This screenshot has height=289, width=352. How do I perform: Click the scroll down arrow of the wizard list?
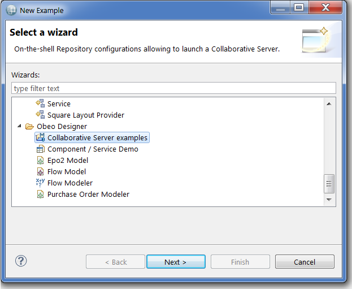(329, 200)
